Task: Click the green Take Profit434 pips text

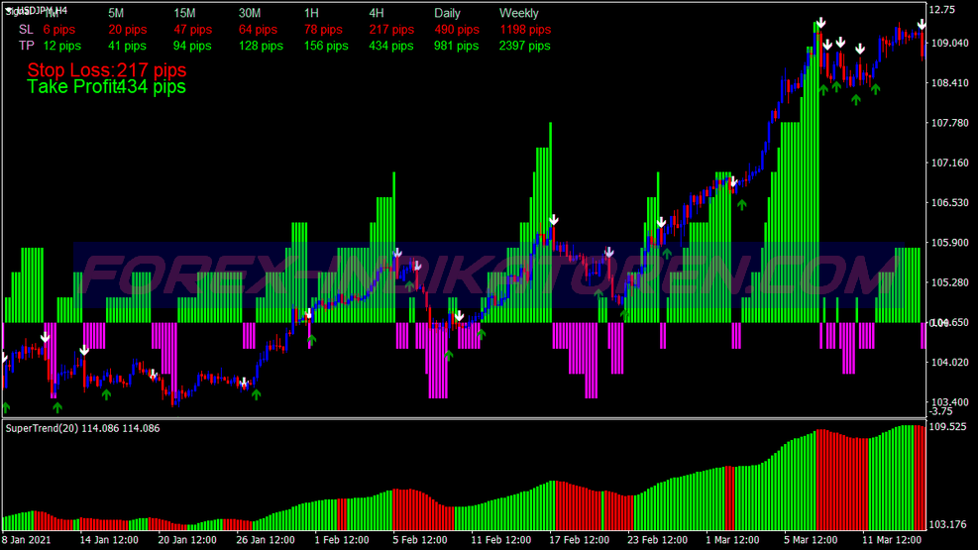Action: click(x=106, y=87)
